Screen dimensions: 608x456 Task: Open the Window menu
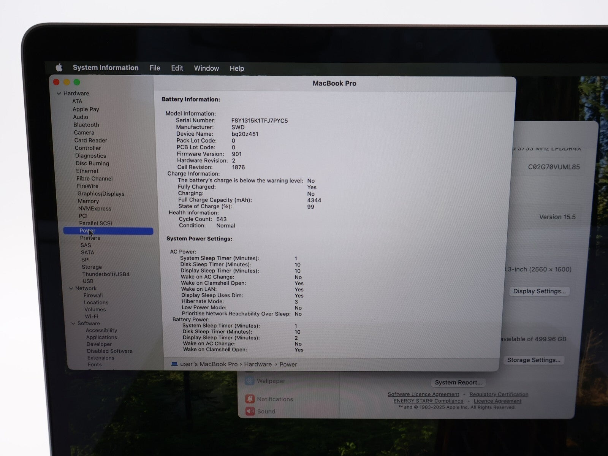click(206, 68)
